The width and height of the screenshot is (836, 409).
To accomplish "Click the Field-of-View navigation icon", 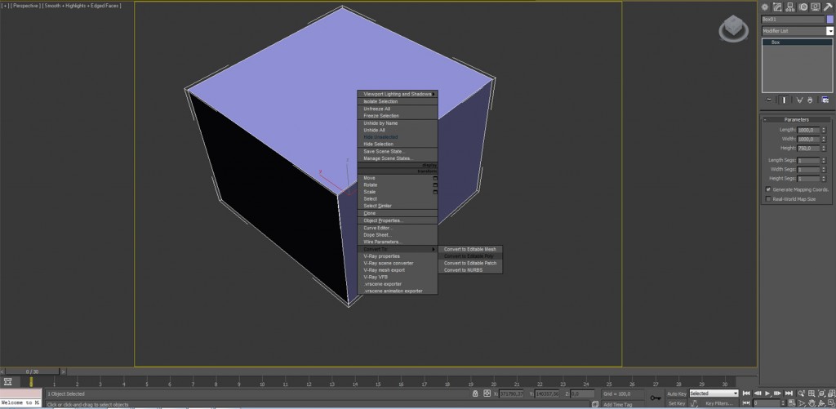I will [x=802, y=403].
